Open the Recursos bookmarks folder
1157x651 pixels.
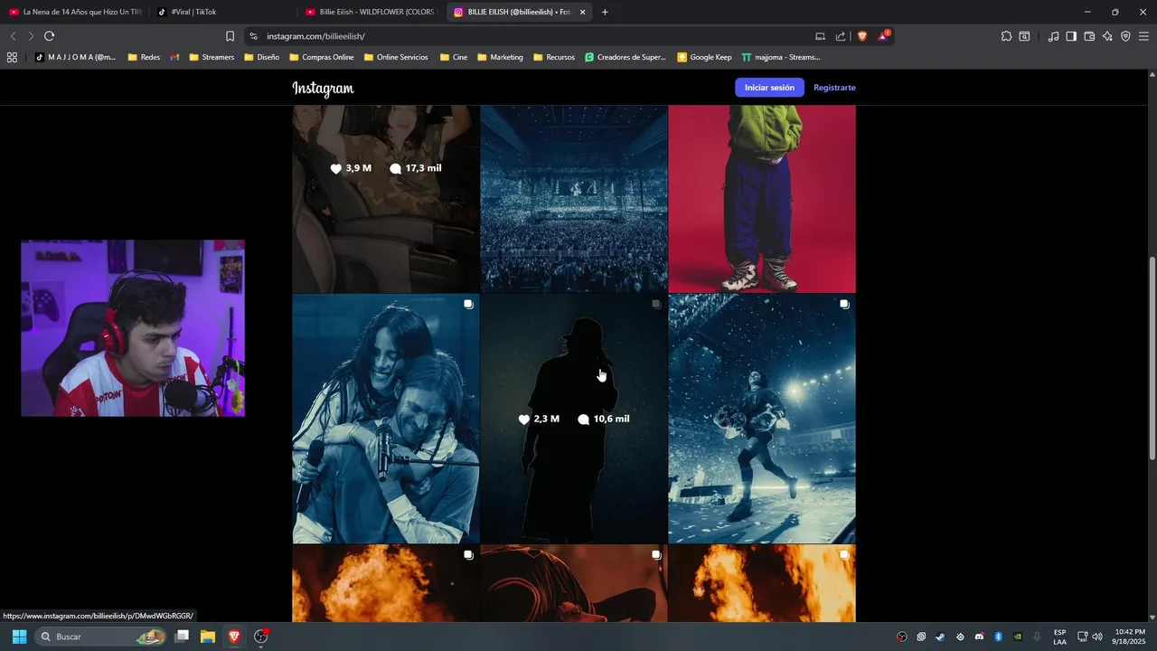coord(554,57)
